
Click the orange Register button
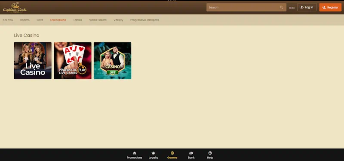coord(330,7)
